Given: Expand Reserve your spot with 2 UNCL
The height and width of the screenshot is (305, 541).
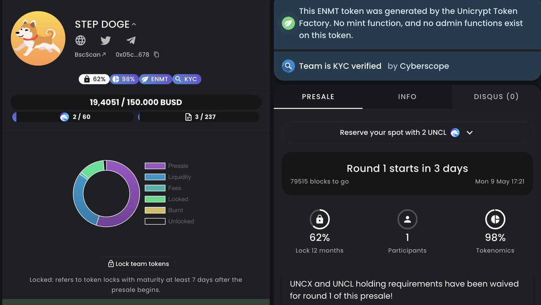Looking at the screenshot, I should click(x=407, y=133).
